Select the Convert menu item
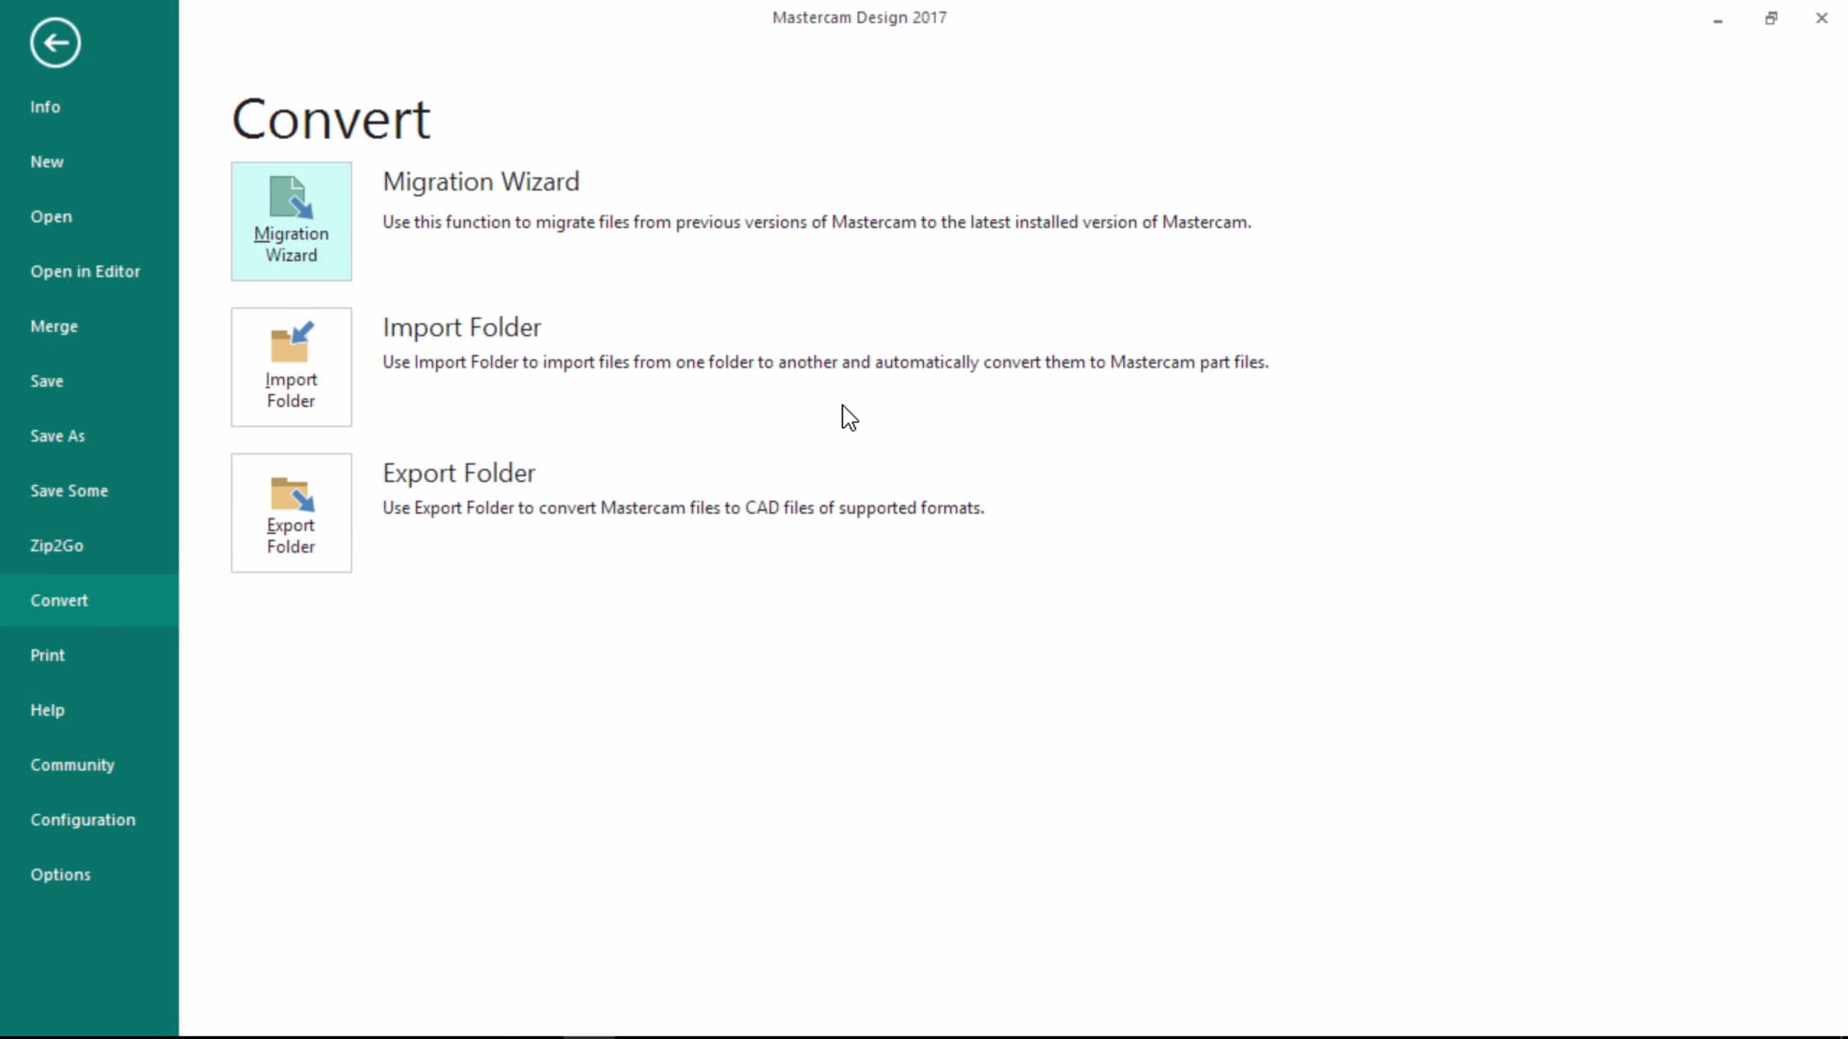The height and width of the screenshot is (1039, 1848). (x=59, y=598)
